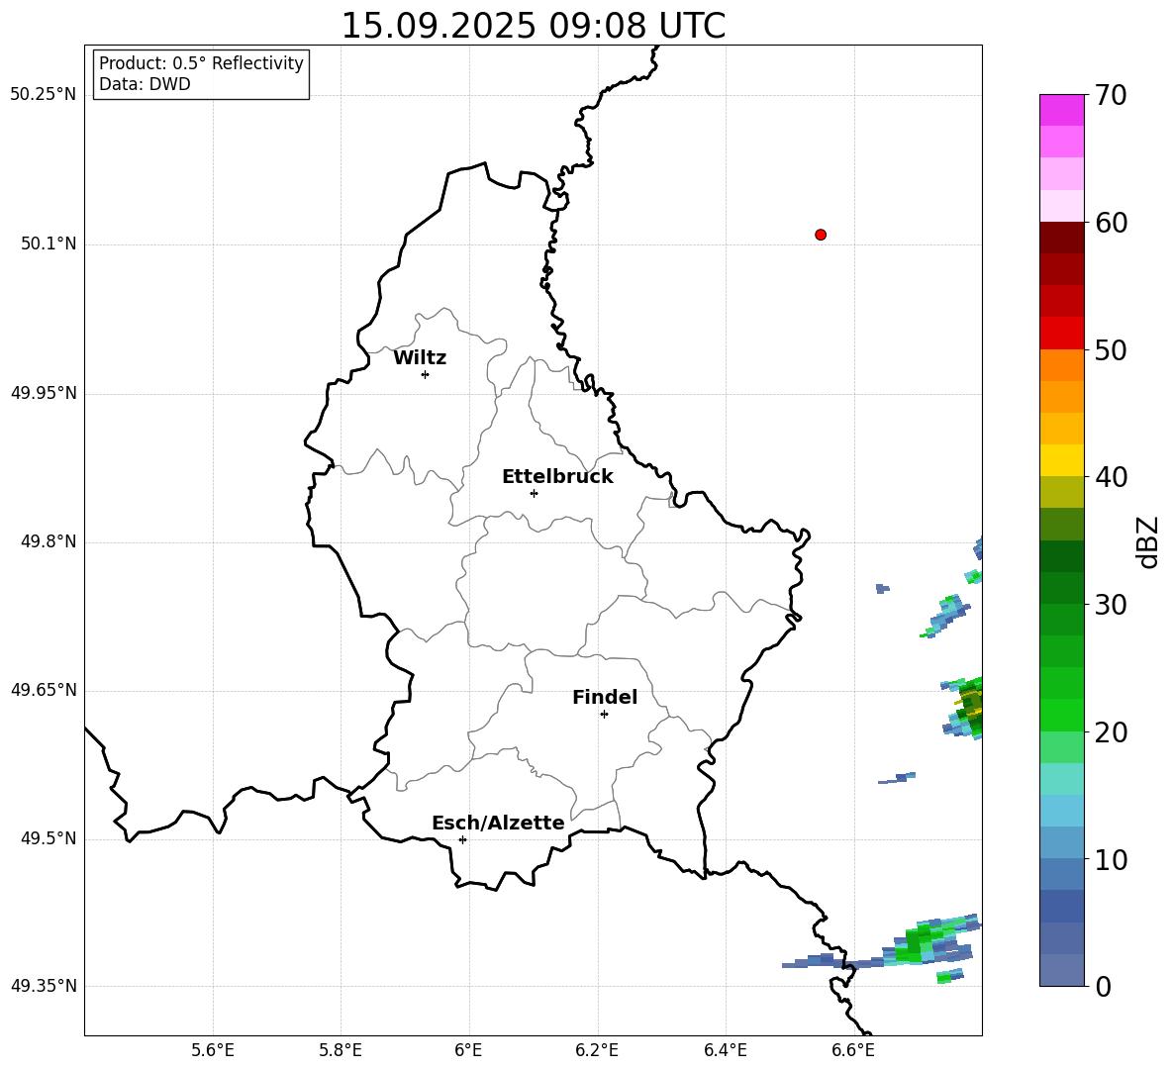This screenshot has height=1070, width=1172.
Task: Click the magenta top colorbar swatch
Action: coord(1061,110)
